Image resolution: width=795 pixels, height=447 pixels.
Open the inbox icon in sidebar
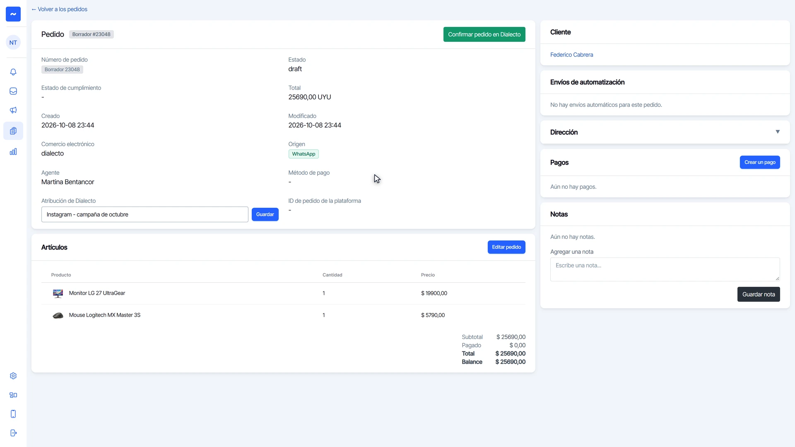point(13,91)
